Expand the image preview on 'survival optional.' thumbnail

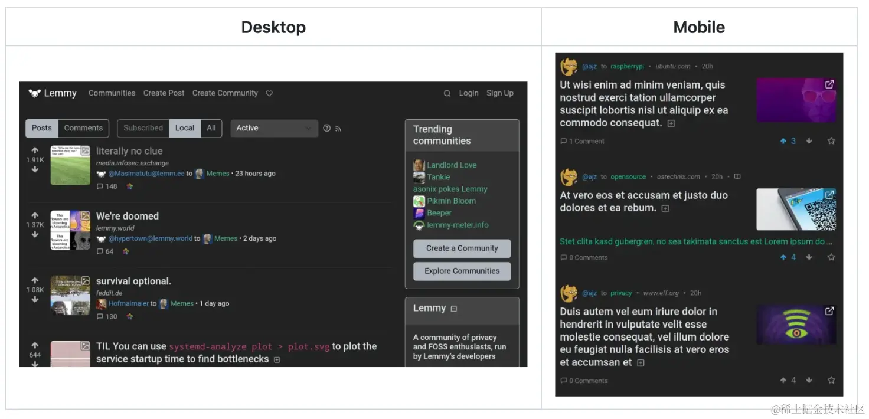point(86,281)
